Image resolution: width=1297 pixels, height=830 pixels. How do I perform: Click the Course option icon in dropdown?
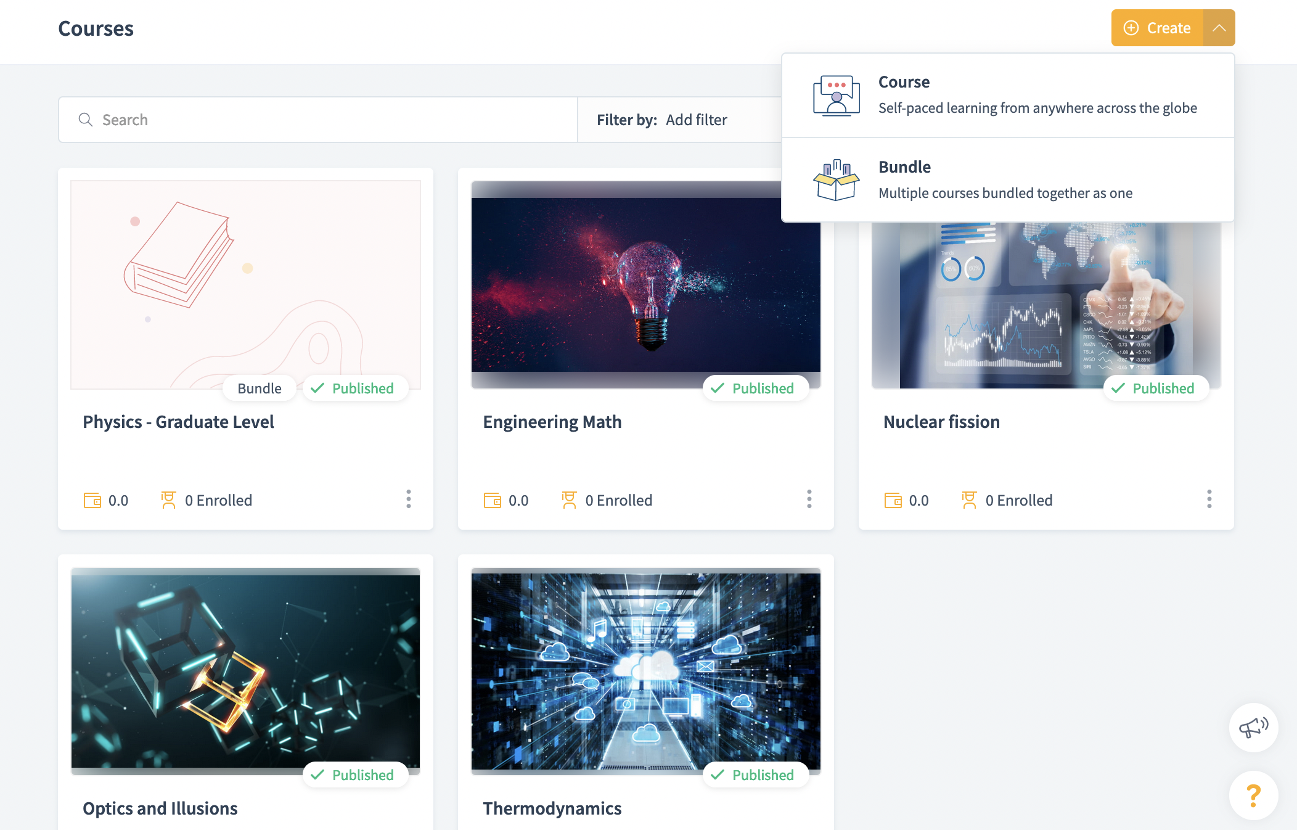click(x=836, y=96)
